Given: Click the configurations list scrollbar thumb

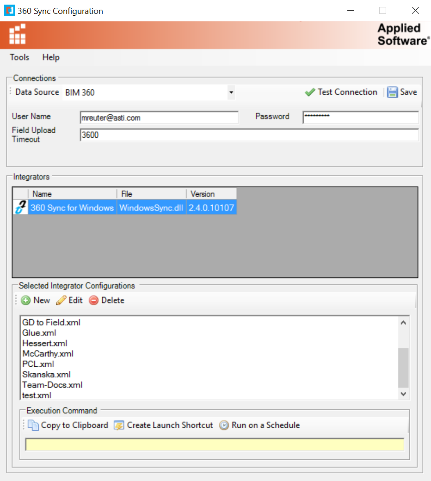Looking at the screenshot, I should click(x=403, y=368).
